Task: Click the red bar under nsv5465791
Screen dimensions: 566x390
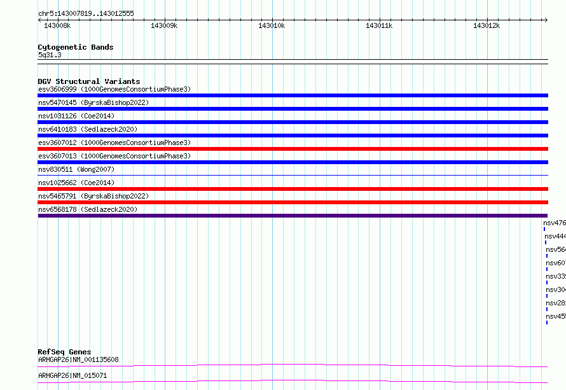Action: pyautogui.click(x=293, y=202)
